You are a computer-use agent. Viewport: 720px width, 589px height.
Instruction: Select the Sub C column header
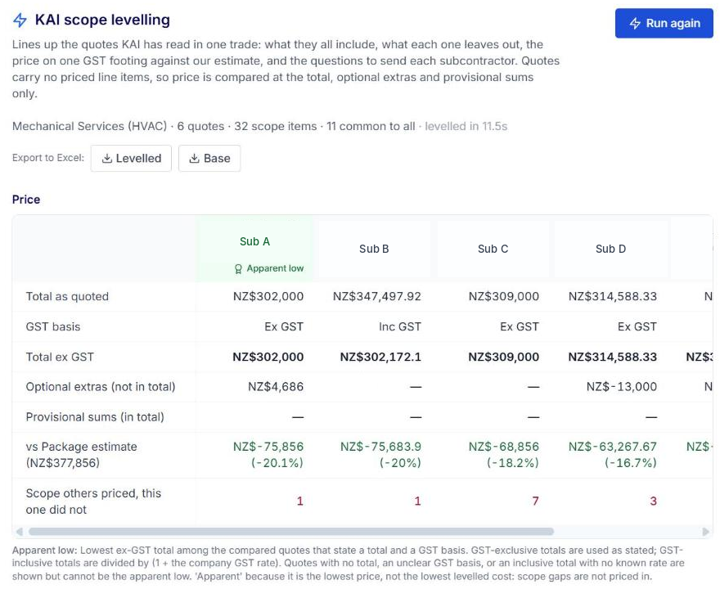[x=493, y=249]
